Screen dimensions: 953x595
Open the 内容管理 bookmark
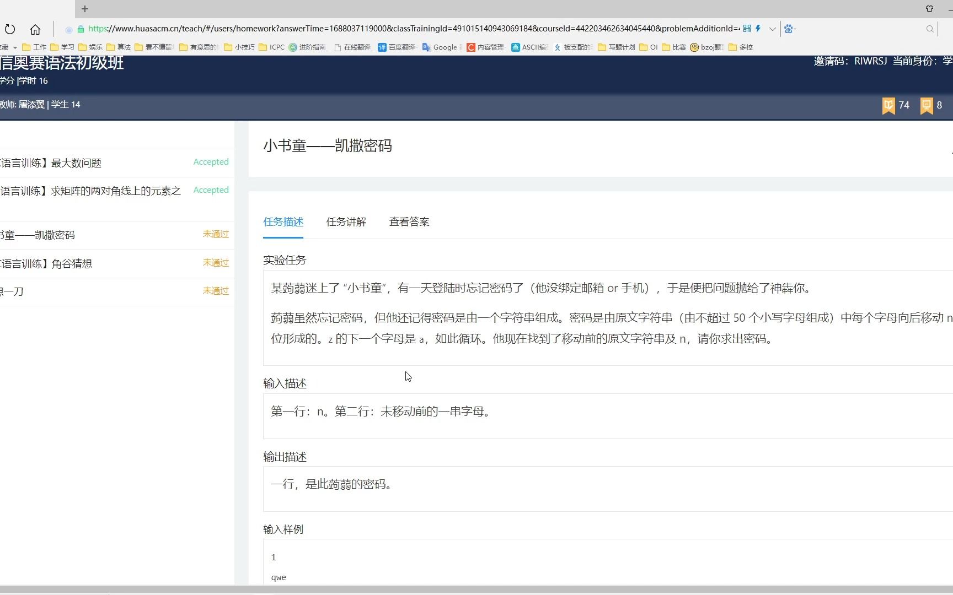coord(486,47)
